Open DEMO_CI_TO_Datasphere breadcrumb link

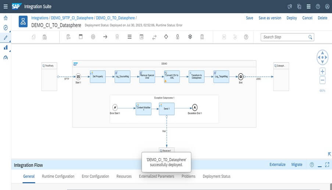(115, 18)
